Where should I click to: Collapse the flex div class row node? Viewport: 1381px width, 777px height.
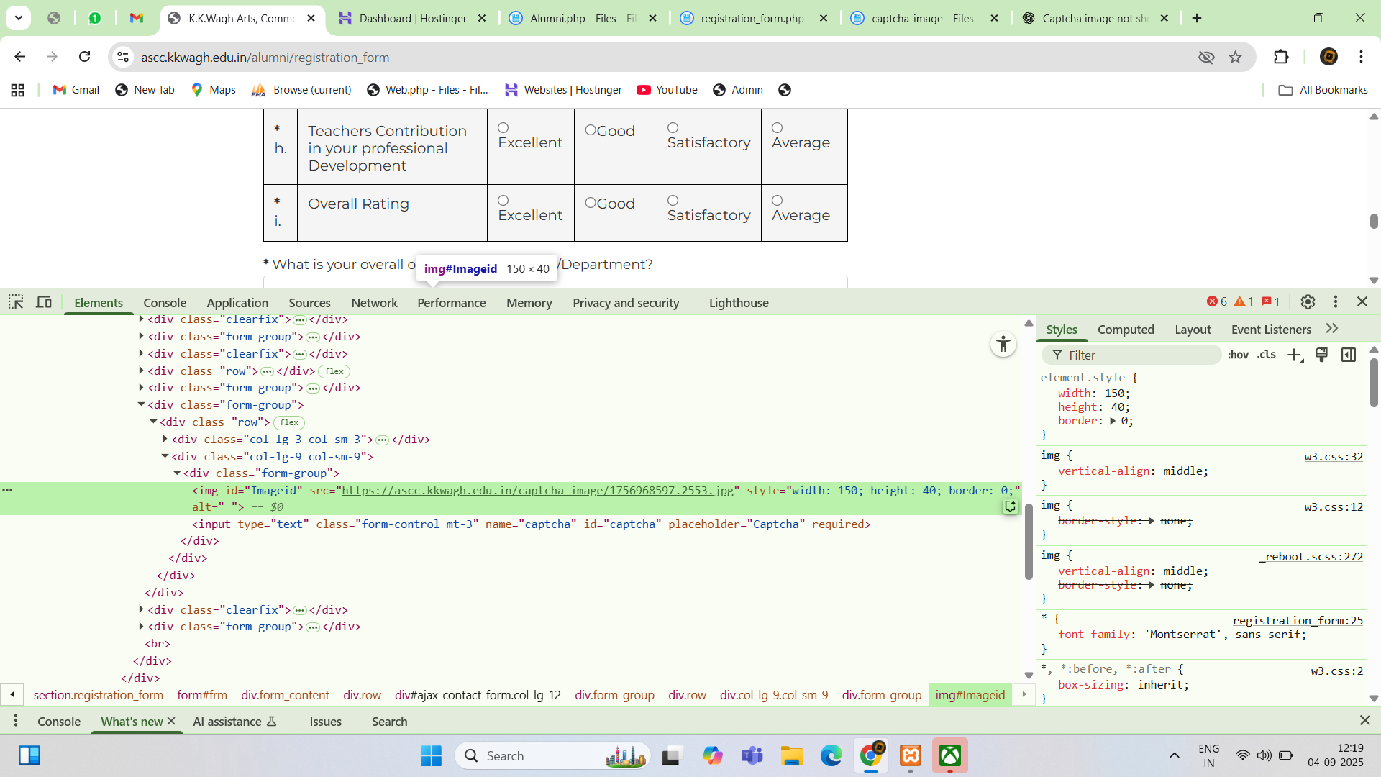[x=153, y=422]
